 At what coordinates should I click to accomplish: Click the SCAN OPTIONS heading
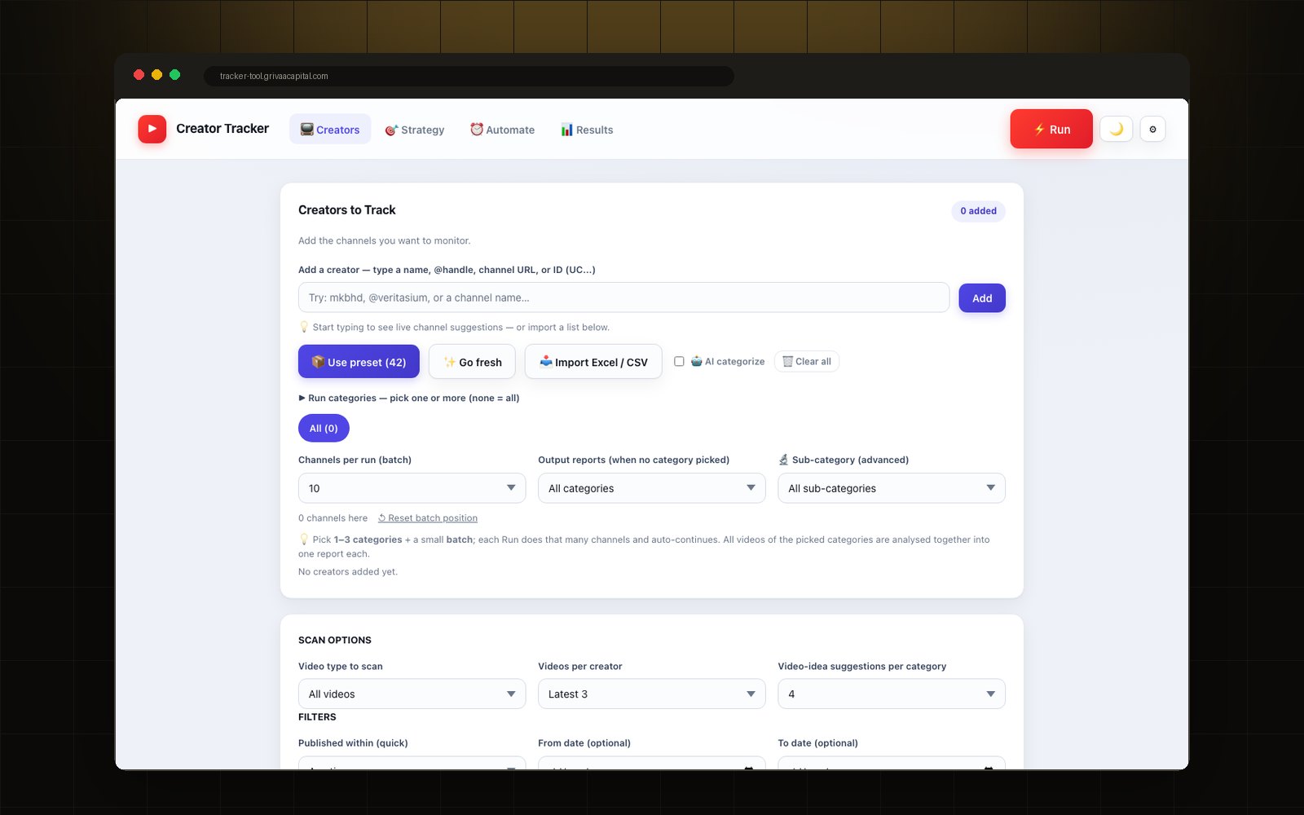pos(335,640)
